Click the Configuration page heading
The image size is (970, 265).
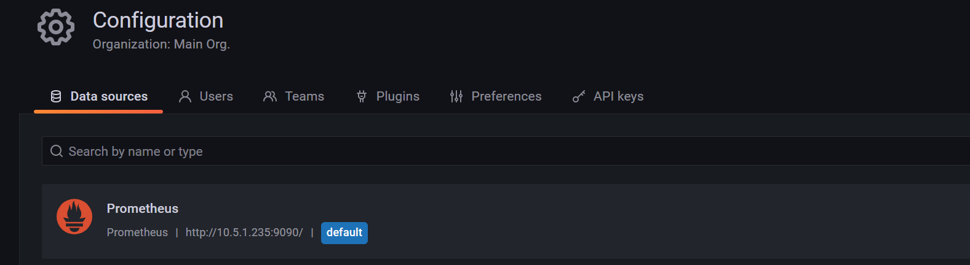pyautogui.click(x=158, y=20)
